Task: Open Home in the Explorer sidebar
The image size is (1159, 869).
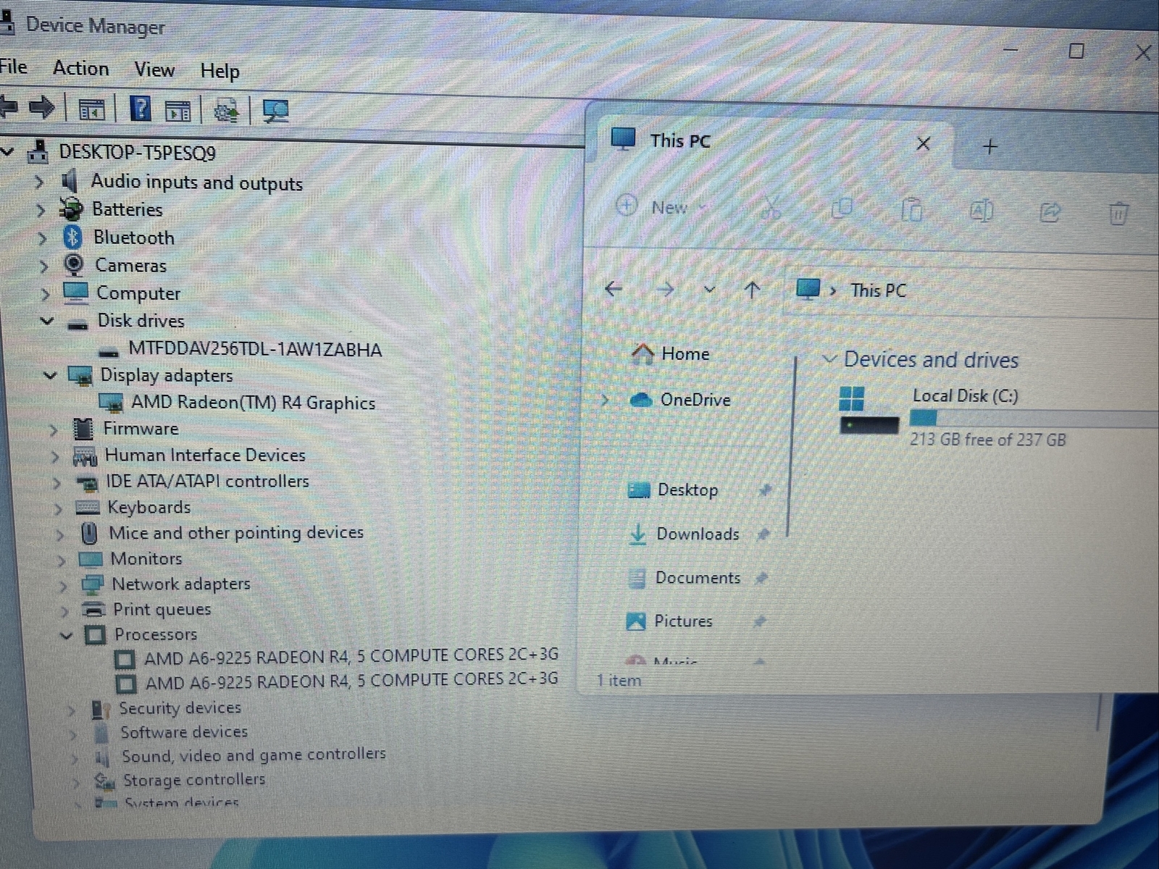Action: (x=671, y=353)
